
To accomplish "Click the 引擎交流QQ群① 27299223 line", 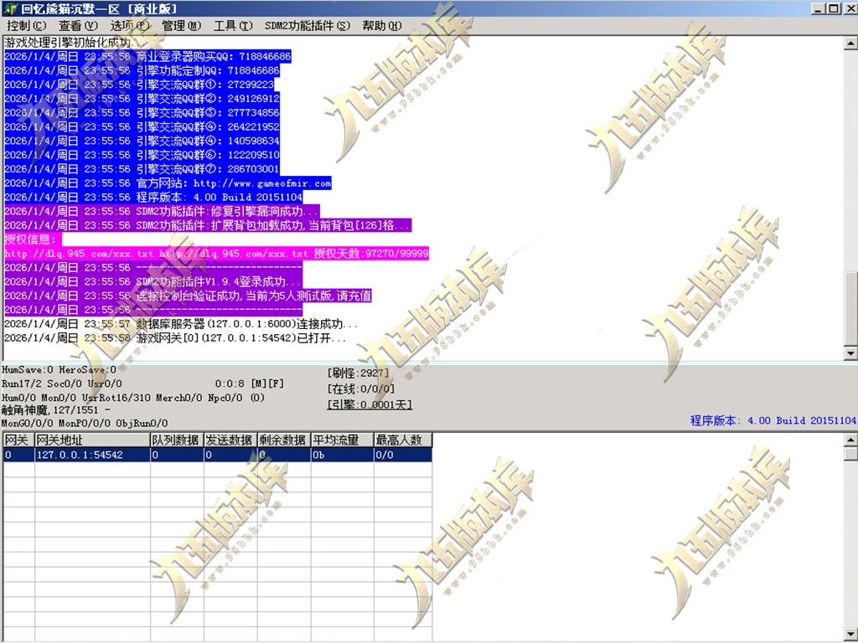I will tap(139, 85).
